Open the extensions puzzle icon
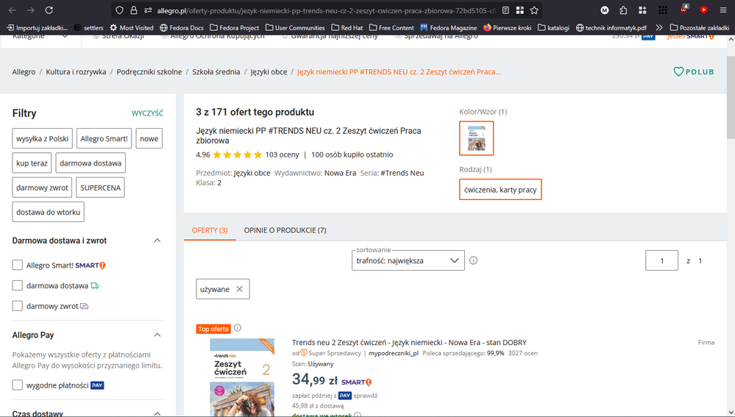This screenshot has height=417, width=735. tap(623, 10)
